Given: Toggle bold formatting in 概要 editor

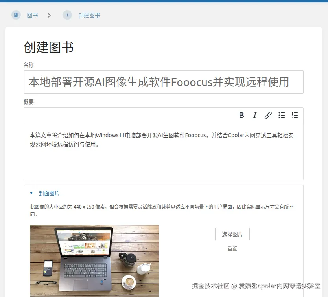Looking at the screenshot, I should coord(241,115).
